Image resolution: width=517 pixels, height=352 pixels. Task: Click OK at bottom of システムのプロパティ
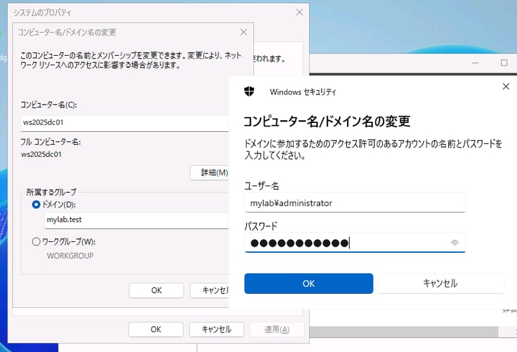coord(156,330)
